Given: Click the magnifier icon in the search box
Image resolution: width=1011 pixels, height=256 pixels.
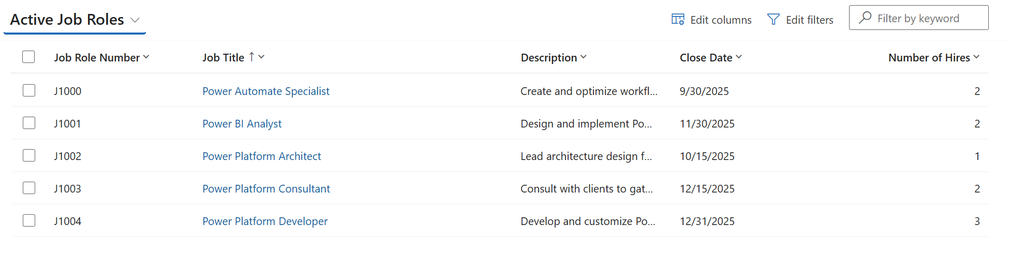Looking at the screenshot, I should pyautogui.click(x=865, y=18).
